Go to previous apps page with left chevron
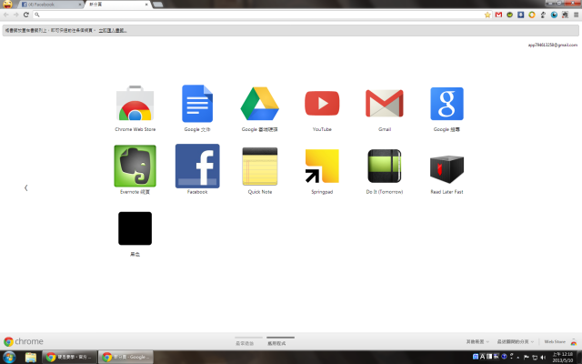 coord(26,188)
